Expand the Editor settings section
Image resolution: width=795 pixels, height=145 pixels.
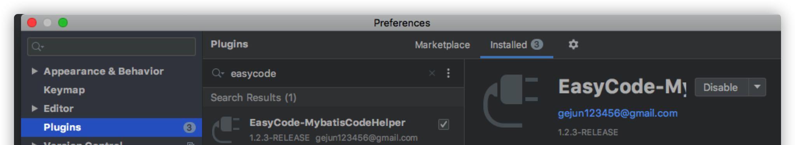(x=34, y=108)
